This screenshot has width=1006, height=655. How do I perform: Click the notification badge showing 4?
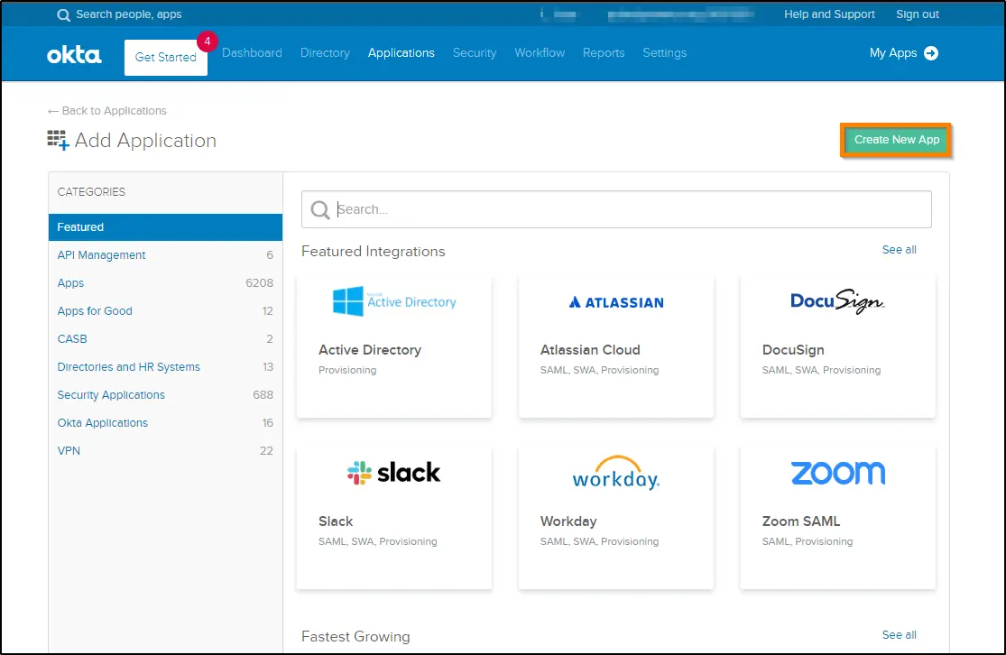[208, 42]
